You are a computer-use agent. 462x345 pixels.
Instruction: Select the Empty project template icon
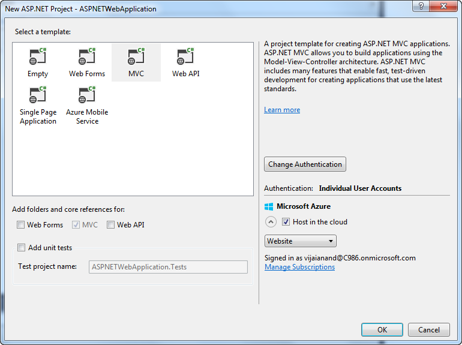coord(38,56)
